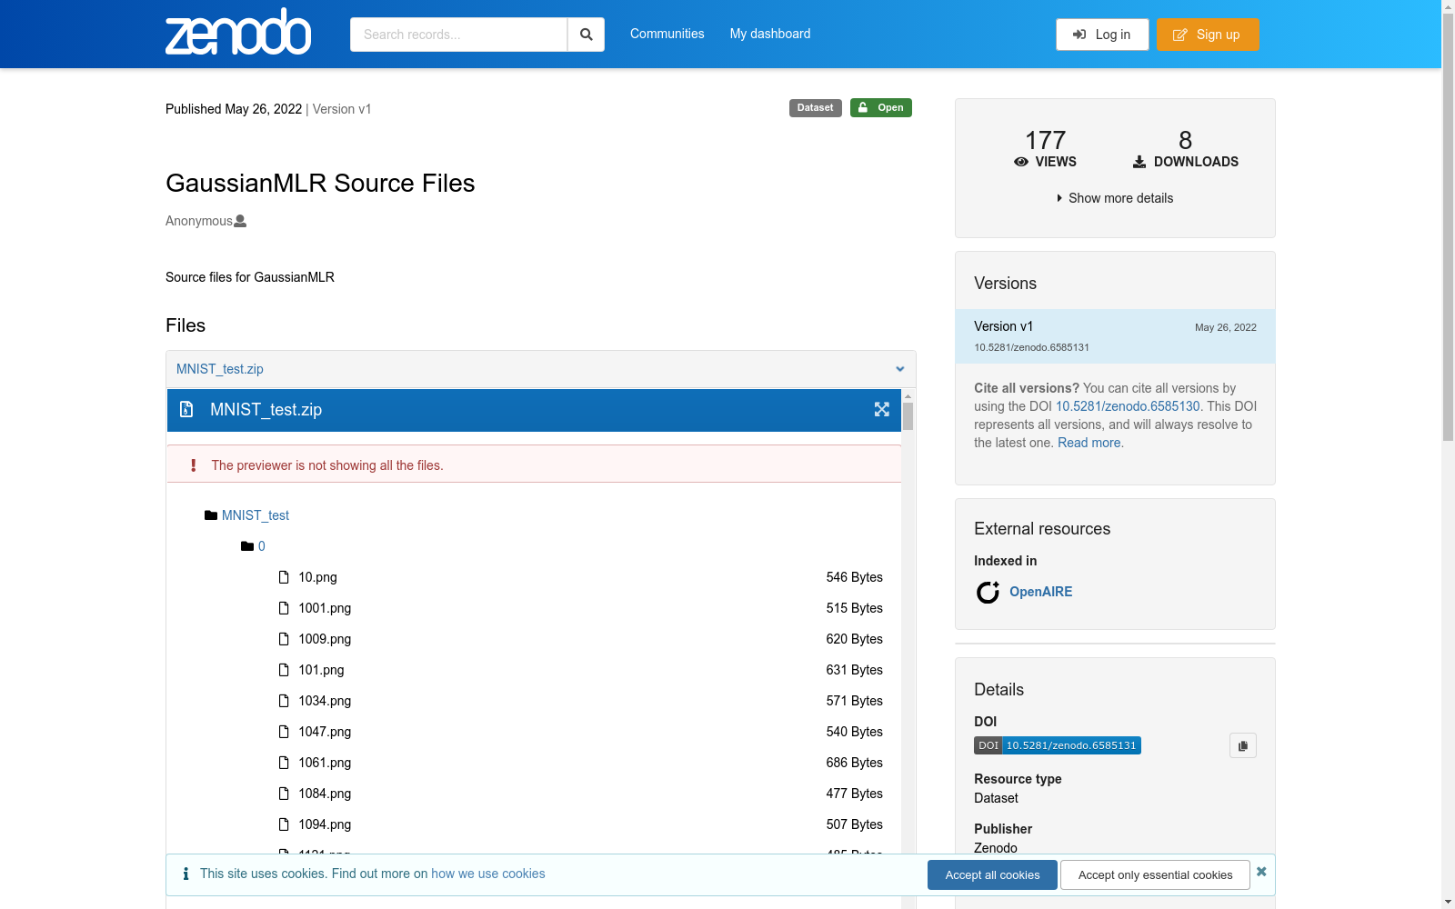Select file 1034.png
The height and width of the screenshot is (909, 1455).
[325, 701]
